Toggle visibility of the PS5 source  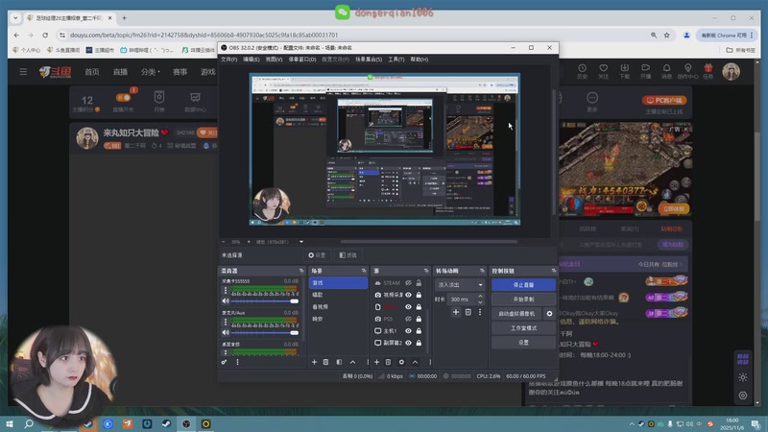coord(408,319)
